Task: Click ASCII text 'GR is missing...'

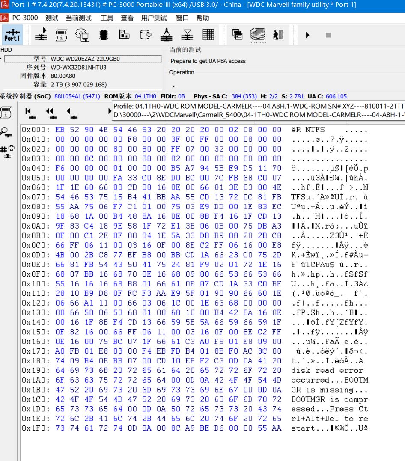Action: pyautogui.click(x=329, y=390)
